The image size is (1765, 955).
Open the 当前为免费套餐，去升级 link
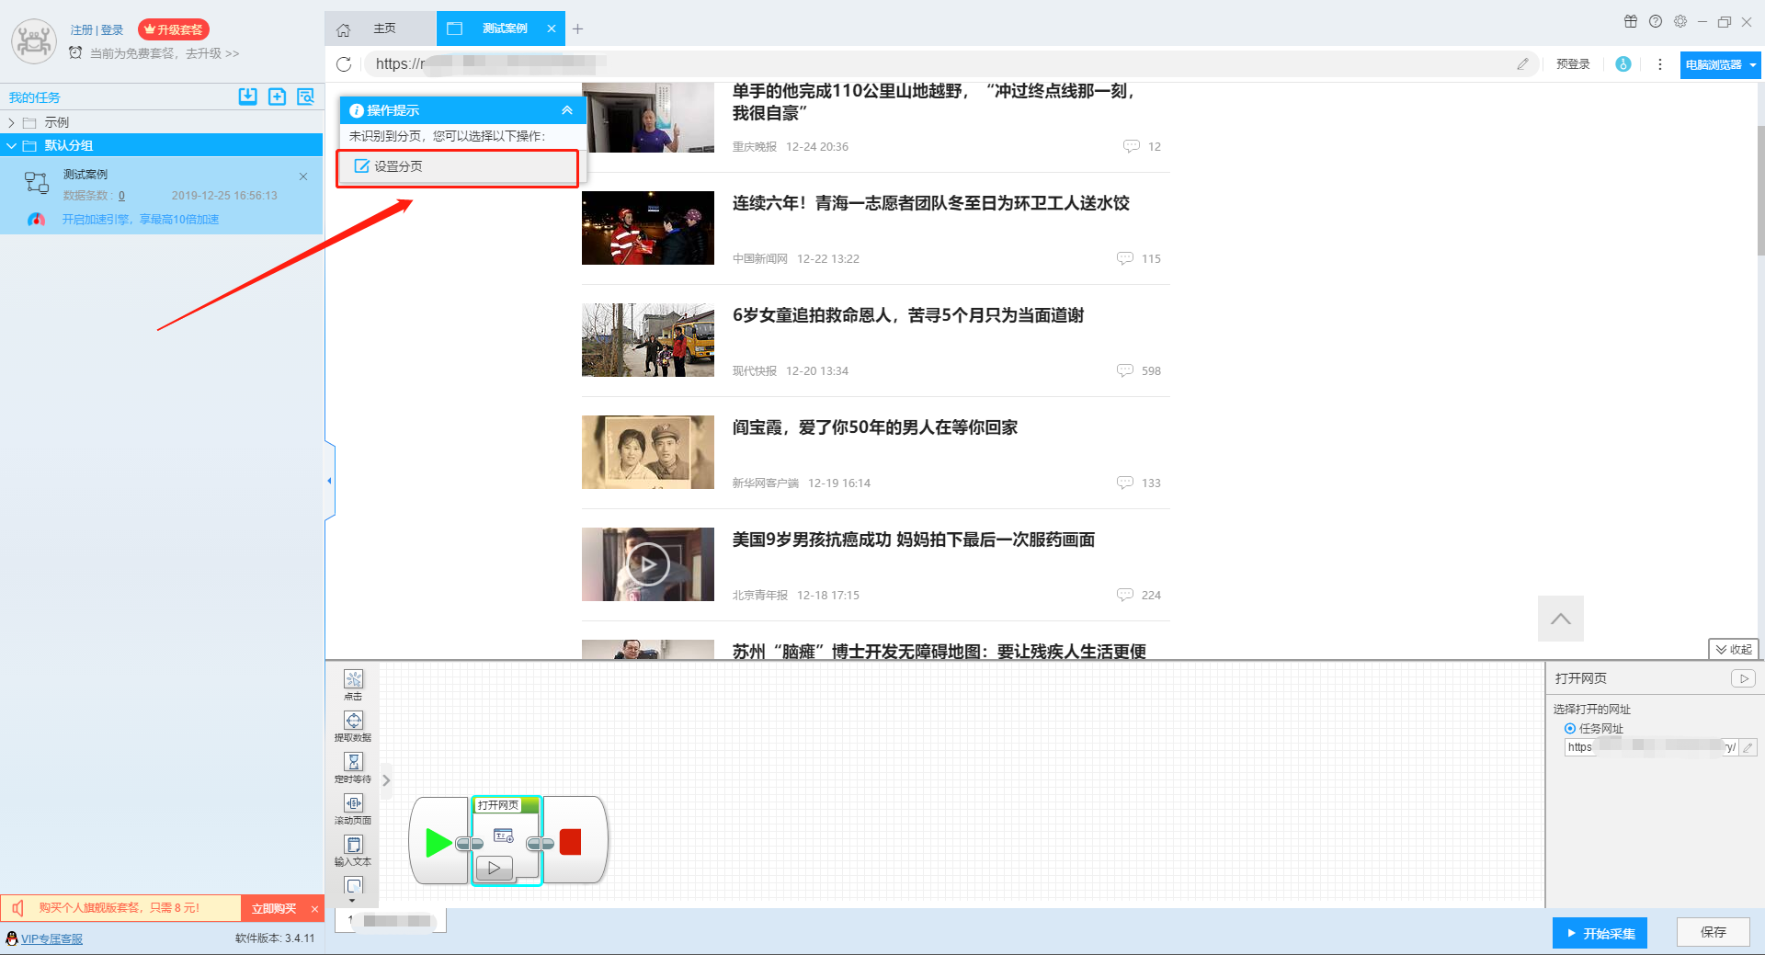click(165, 53)
